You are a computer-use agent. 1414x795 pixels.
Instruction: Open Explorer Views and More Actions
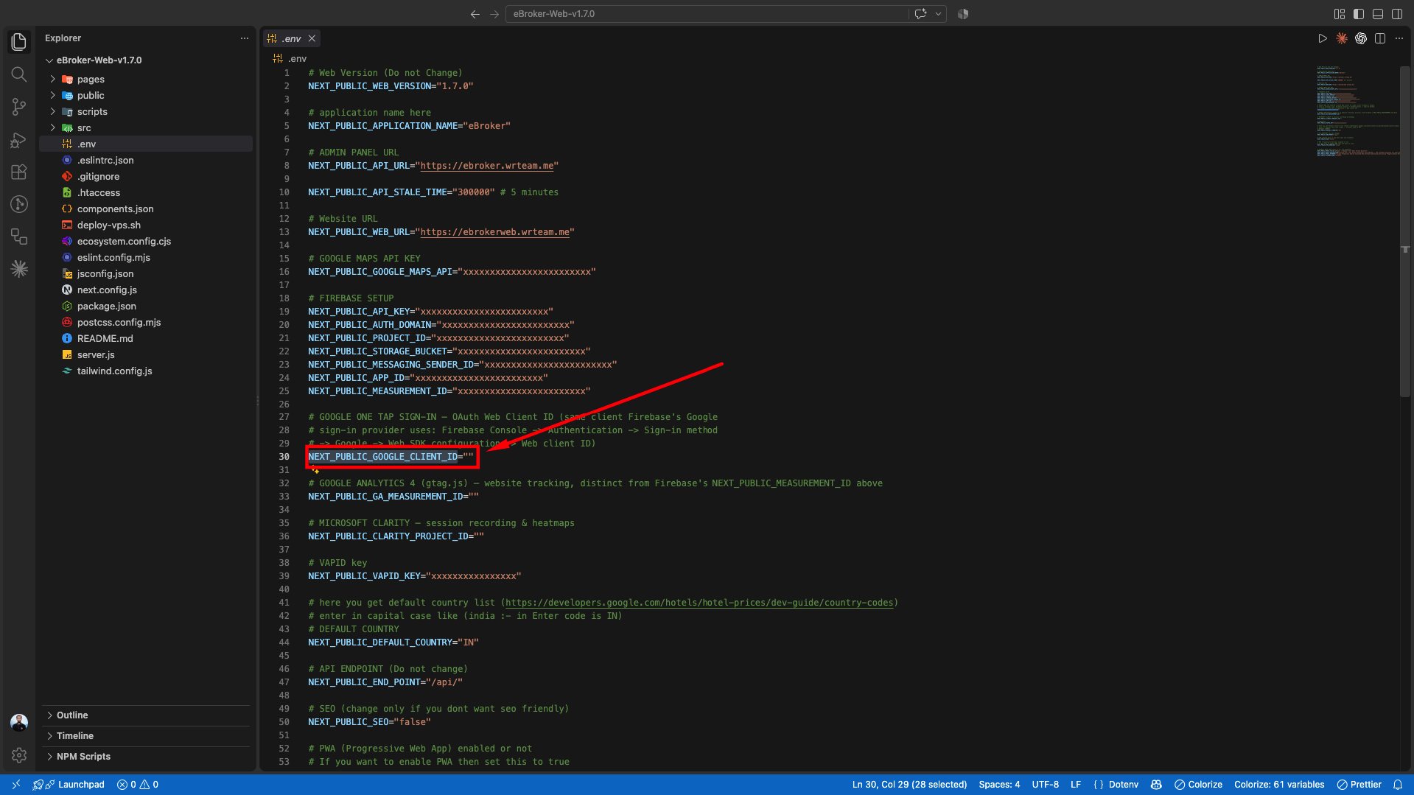[245, 38]
